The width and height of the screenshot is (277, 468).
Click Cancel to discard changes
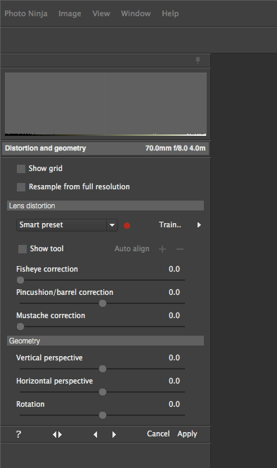point(158,434)
